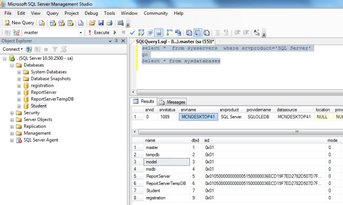Switch to the Results tab
Viewport: 343px width, 205px height.
(144, 101)
